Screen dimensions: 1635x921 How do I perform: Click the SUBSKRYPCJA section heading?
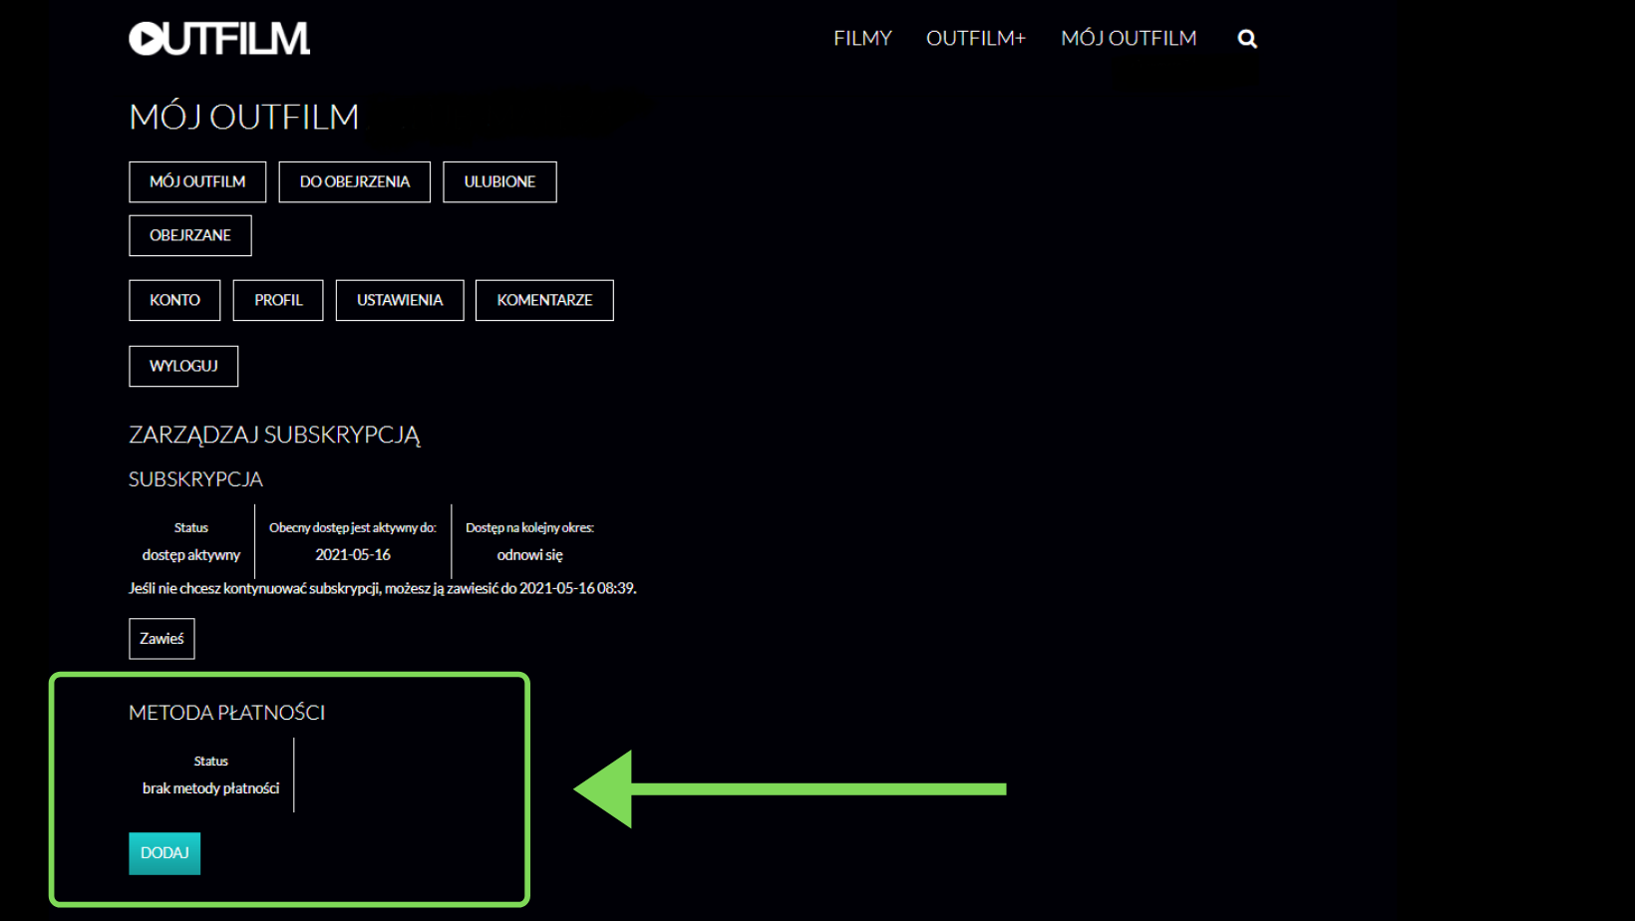(x=195, y=479)
